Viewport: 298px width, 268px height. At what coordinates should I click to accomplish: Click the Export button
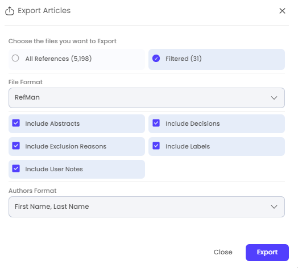click(x=267, y=253)
